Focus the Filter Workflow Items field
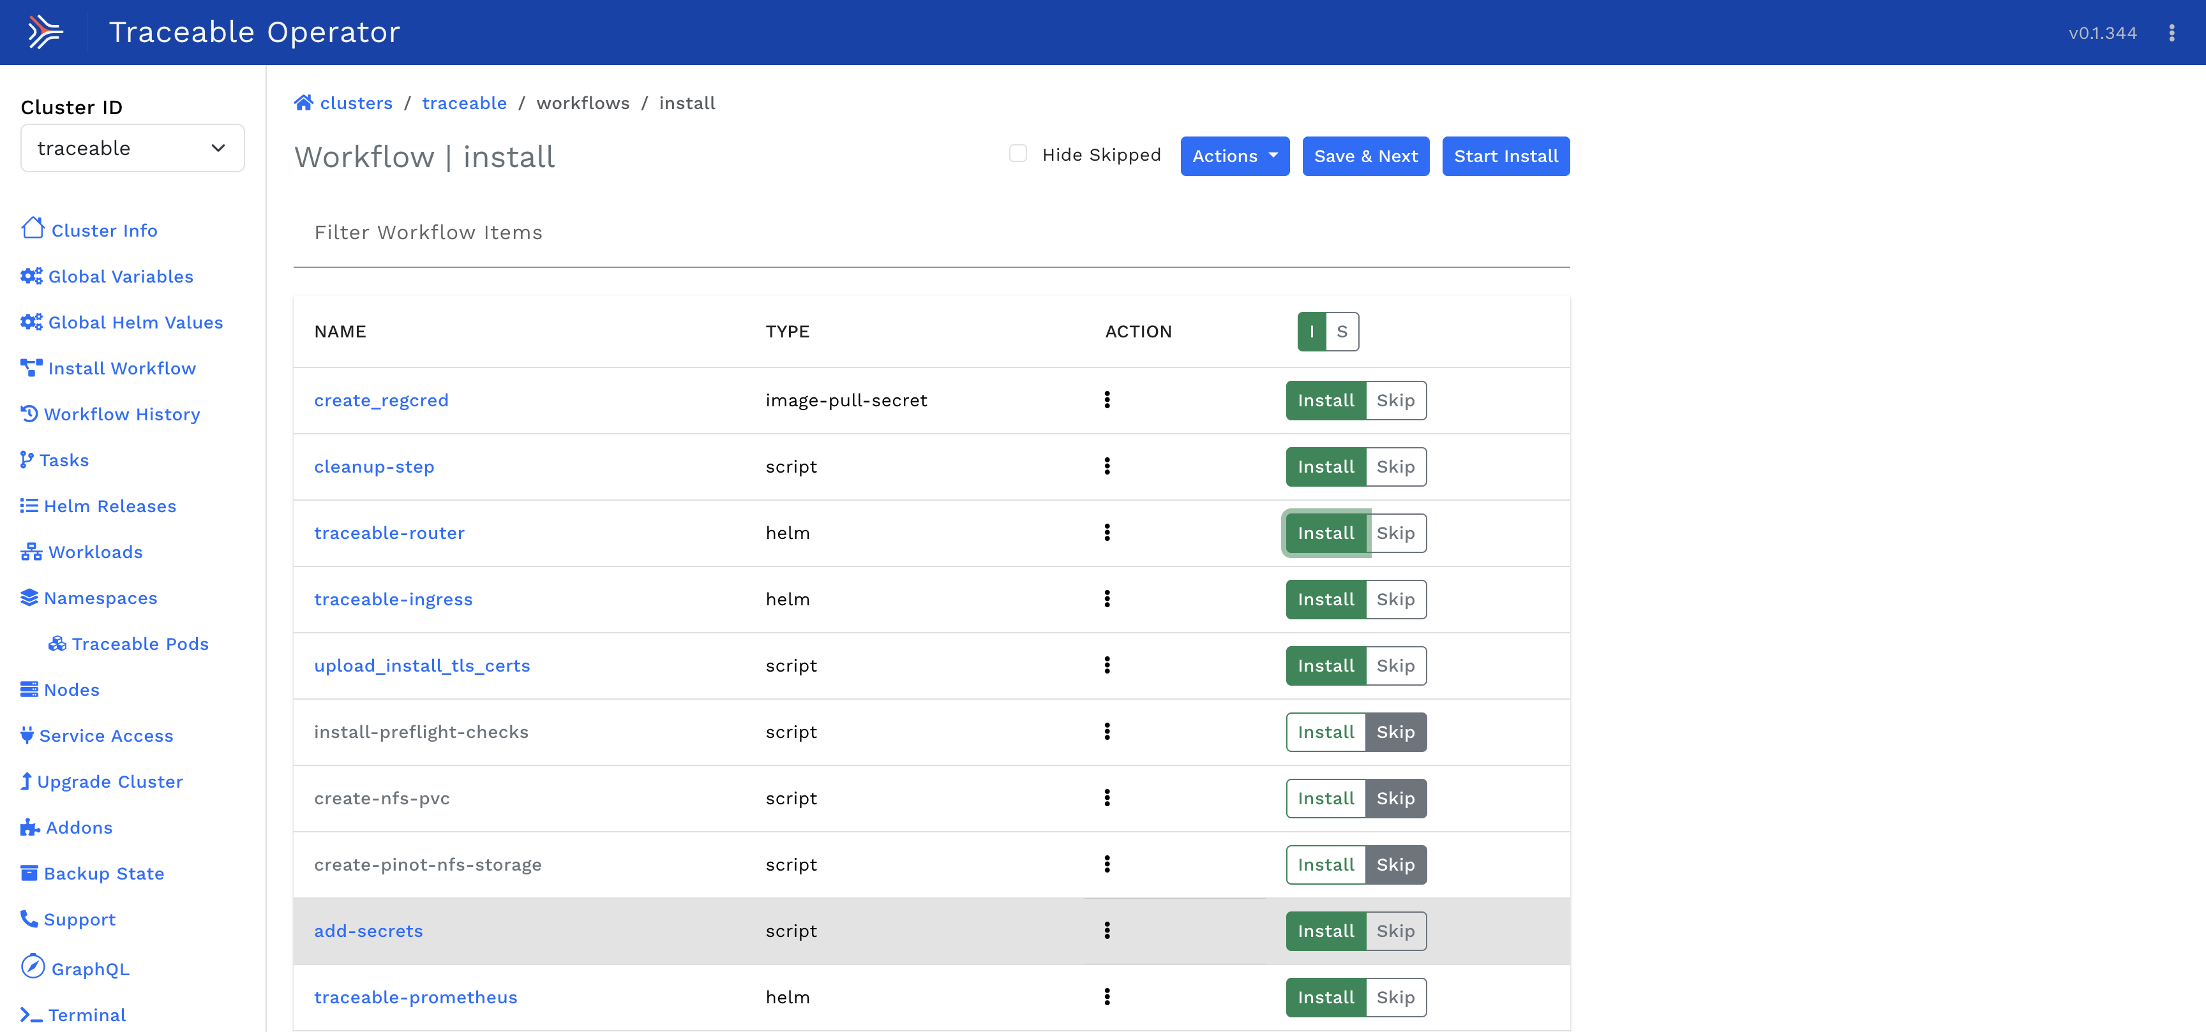This screenshot has width=2206, height=1032. pyautogui.click(x=931, y=233)
